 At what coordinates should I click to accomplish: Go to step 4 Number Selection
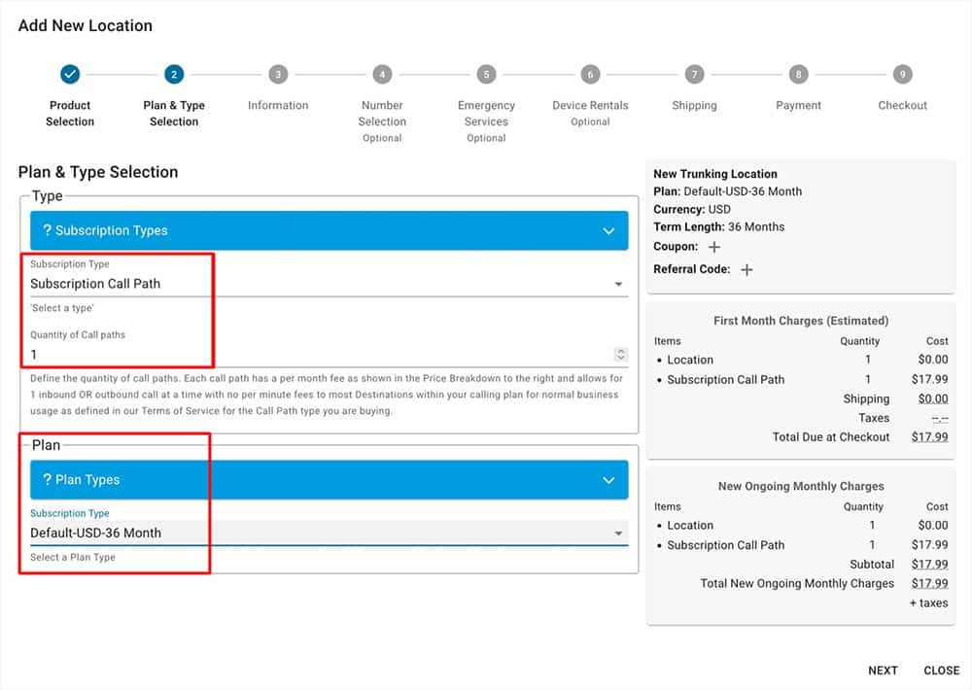coord(382,75)
